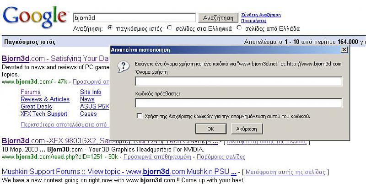Open Μετάφραση αυτής της σελίδας link for Mushkin result
366x184 pixels.
pos(285,172)
